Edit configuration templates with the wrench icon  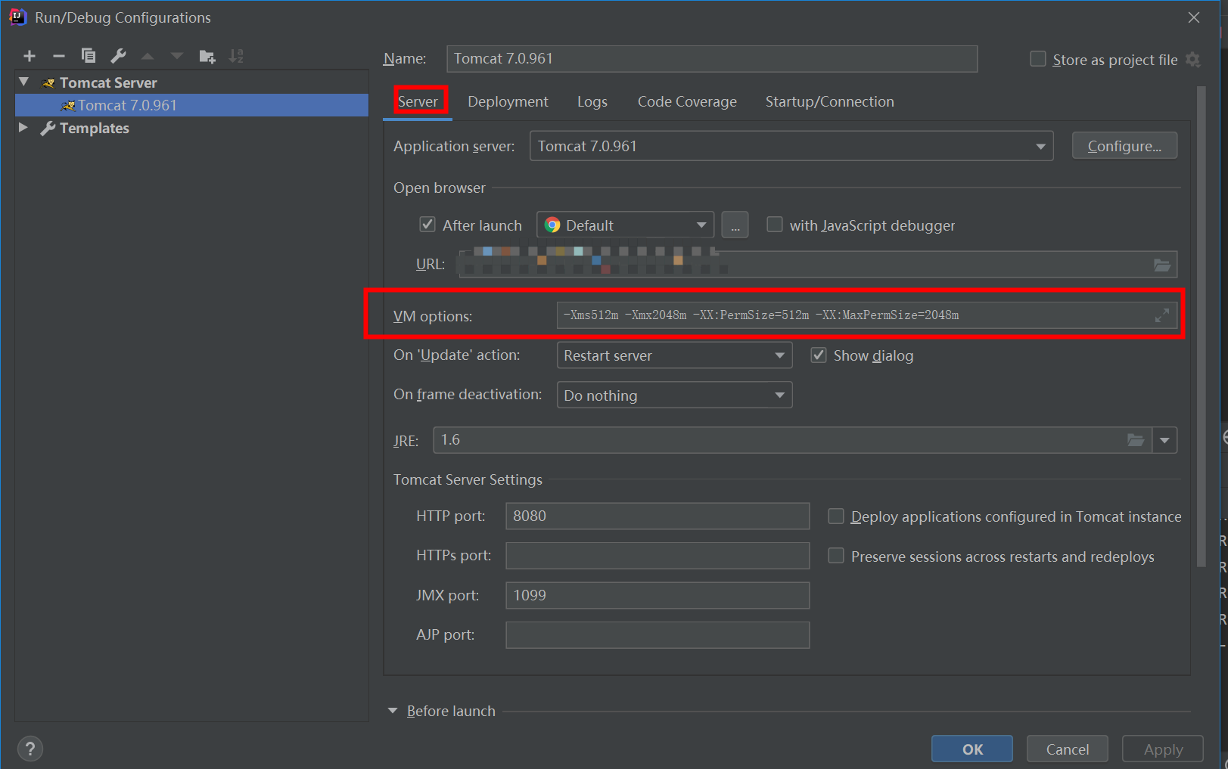(x=117, y=55)
